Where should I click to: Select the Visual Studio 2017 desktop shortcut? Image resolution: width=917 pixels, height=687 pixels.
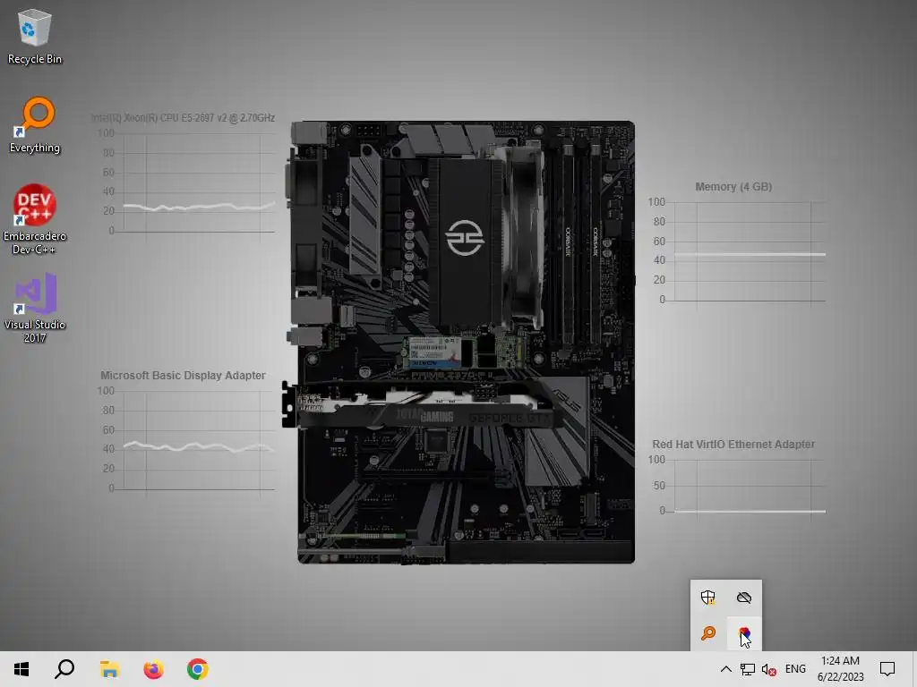[35, 308]
